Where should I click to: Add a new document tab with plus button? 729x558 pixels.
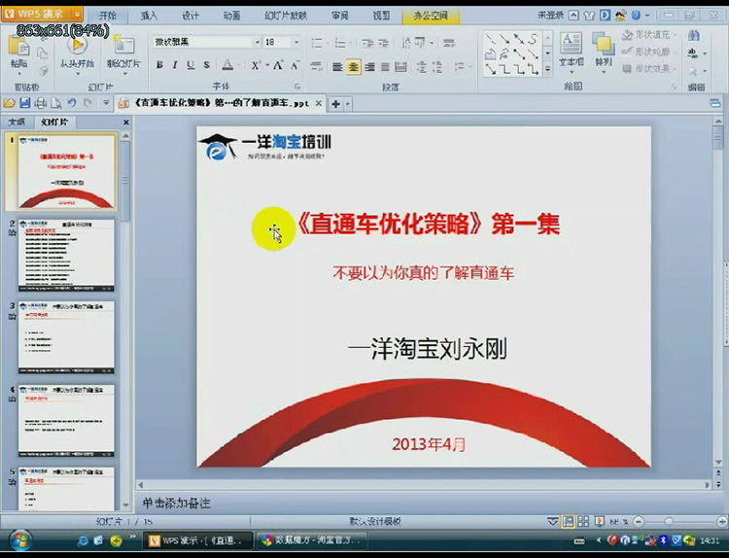336,104
